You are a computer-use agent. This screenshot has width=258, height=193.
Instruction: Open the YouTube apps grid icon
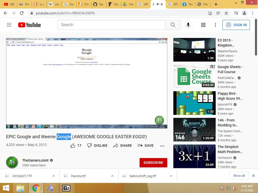(203, 25)
